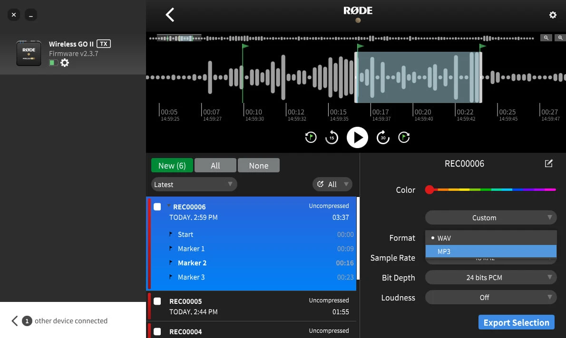Viewport: 566px width, 338px height.
Task: Click the TX badge next to device name
Action: point(104,44)
